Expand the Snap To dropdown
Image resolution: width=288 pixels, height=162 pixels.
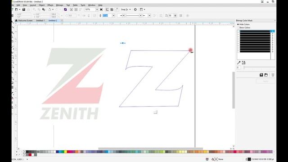(x=130, y=9)
